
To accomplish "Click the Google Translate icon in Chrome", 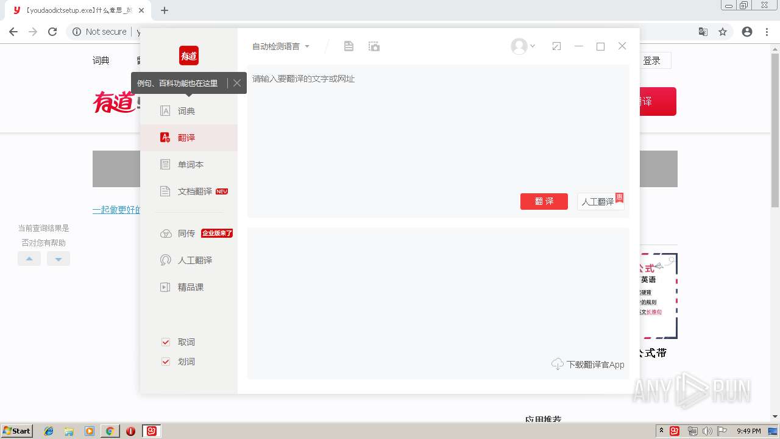I will [703, 32].
